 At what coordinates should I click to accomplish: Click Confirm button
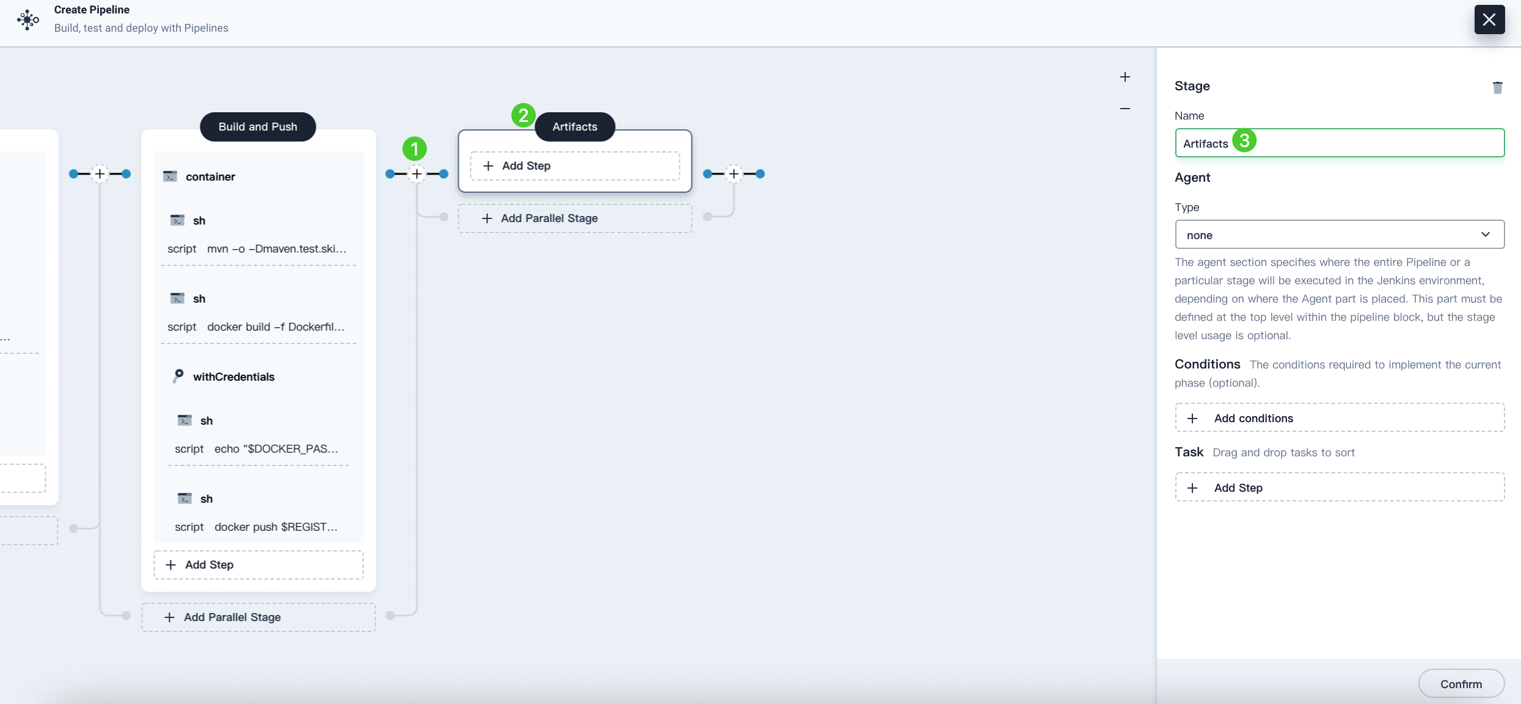tap(1461, 683)
